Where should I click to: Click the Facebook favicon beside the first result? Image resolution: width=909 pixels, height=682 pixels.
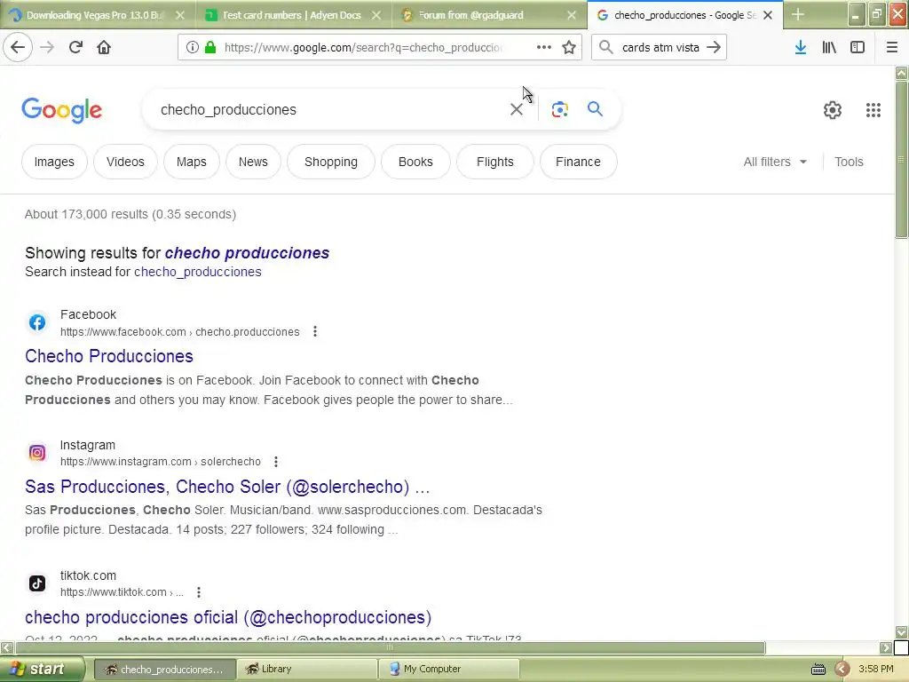coord(37,322)
